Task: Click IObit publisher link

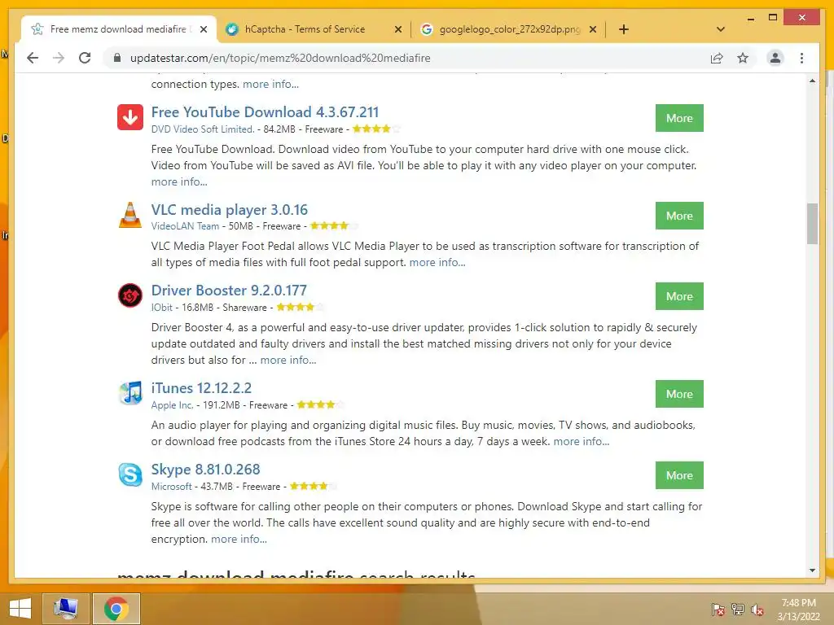Action: click(162, 308)
